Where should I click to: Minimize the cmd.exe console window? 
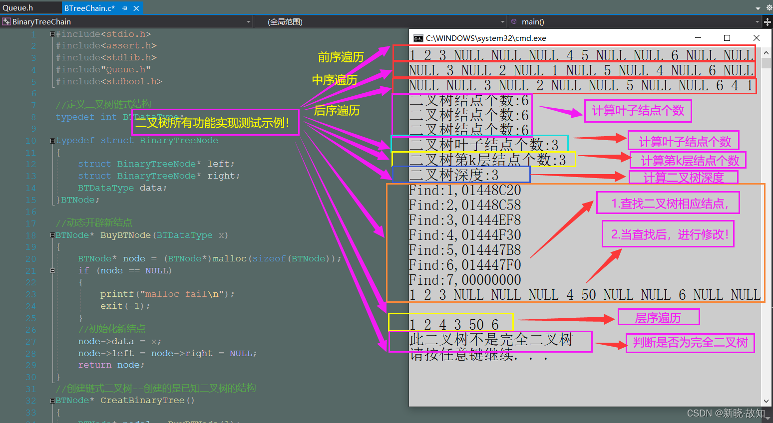coord(698,38)
